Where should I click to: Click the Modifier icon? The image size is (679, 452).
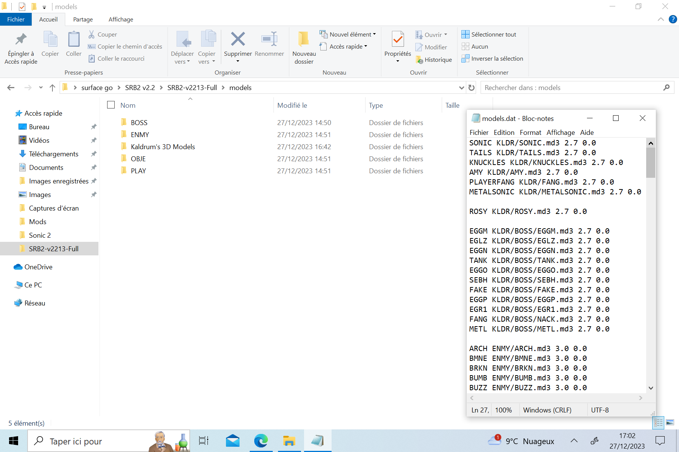[x=419, y=47]
